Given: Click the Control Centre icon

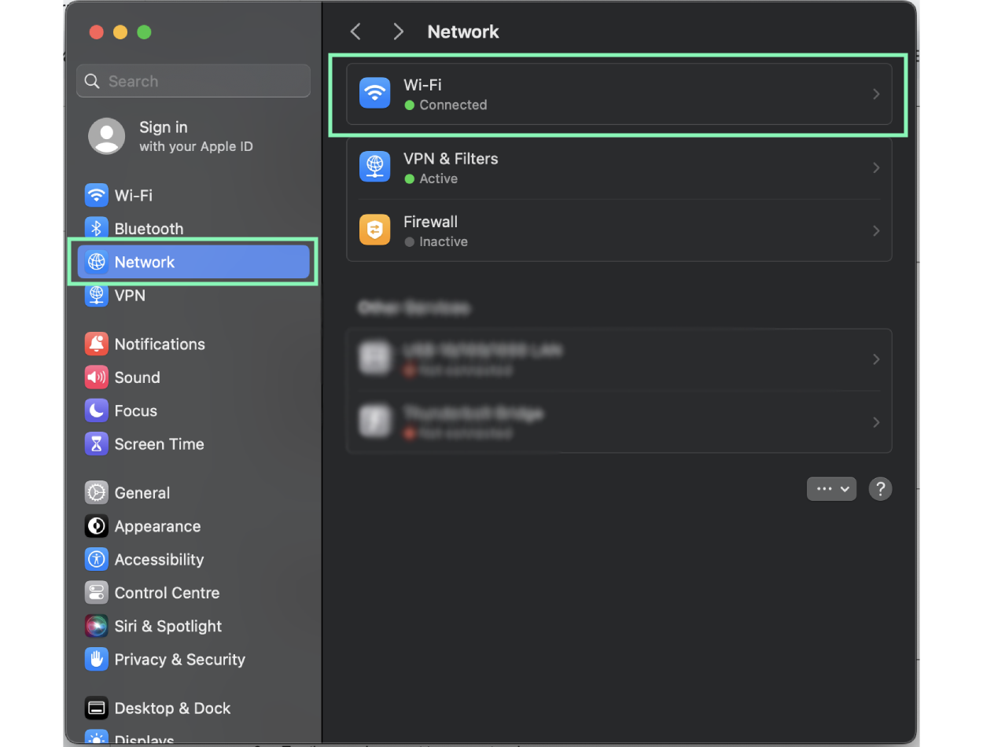Looking at the screenshot, I should coord(96,593).
